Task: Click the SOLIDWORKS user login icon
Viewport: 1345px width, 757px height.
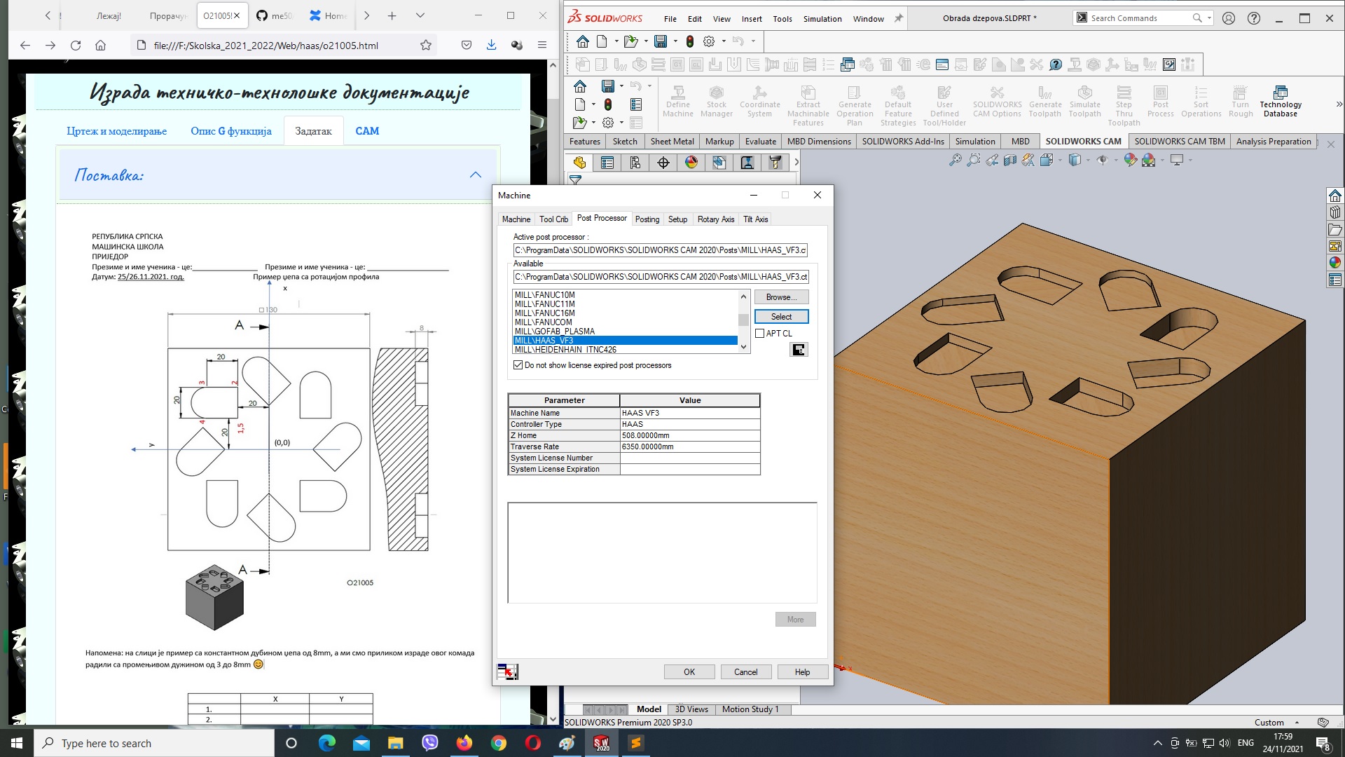Action: (1229, 18)
